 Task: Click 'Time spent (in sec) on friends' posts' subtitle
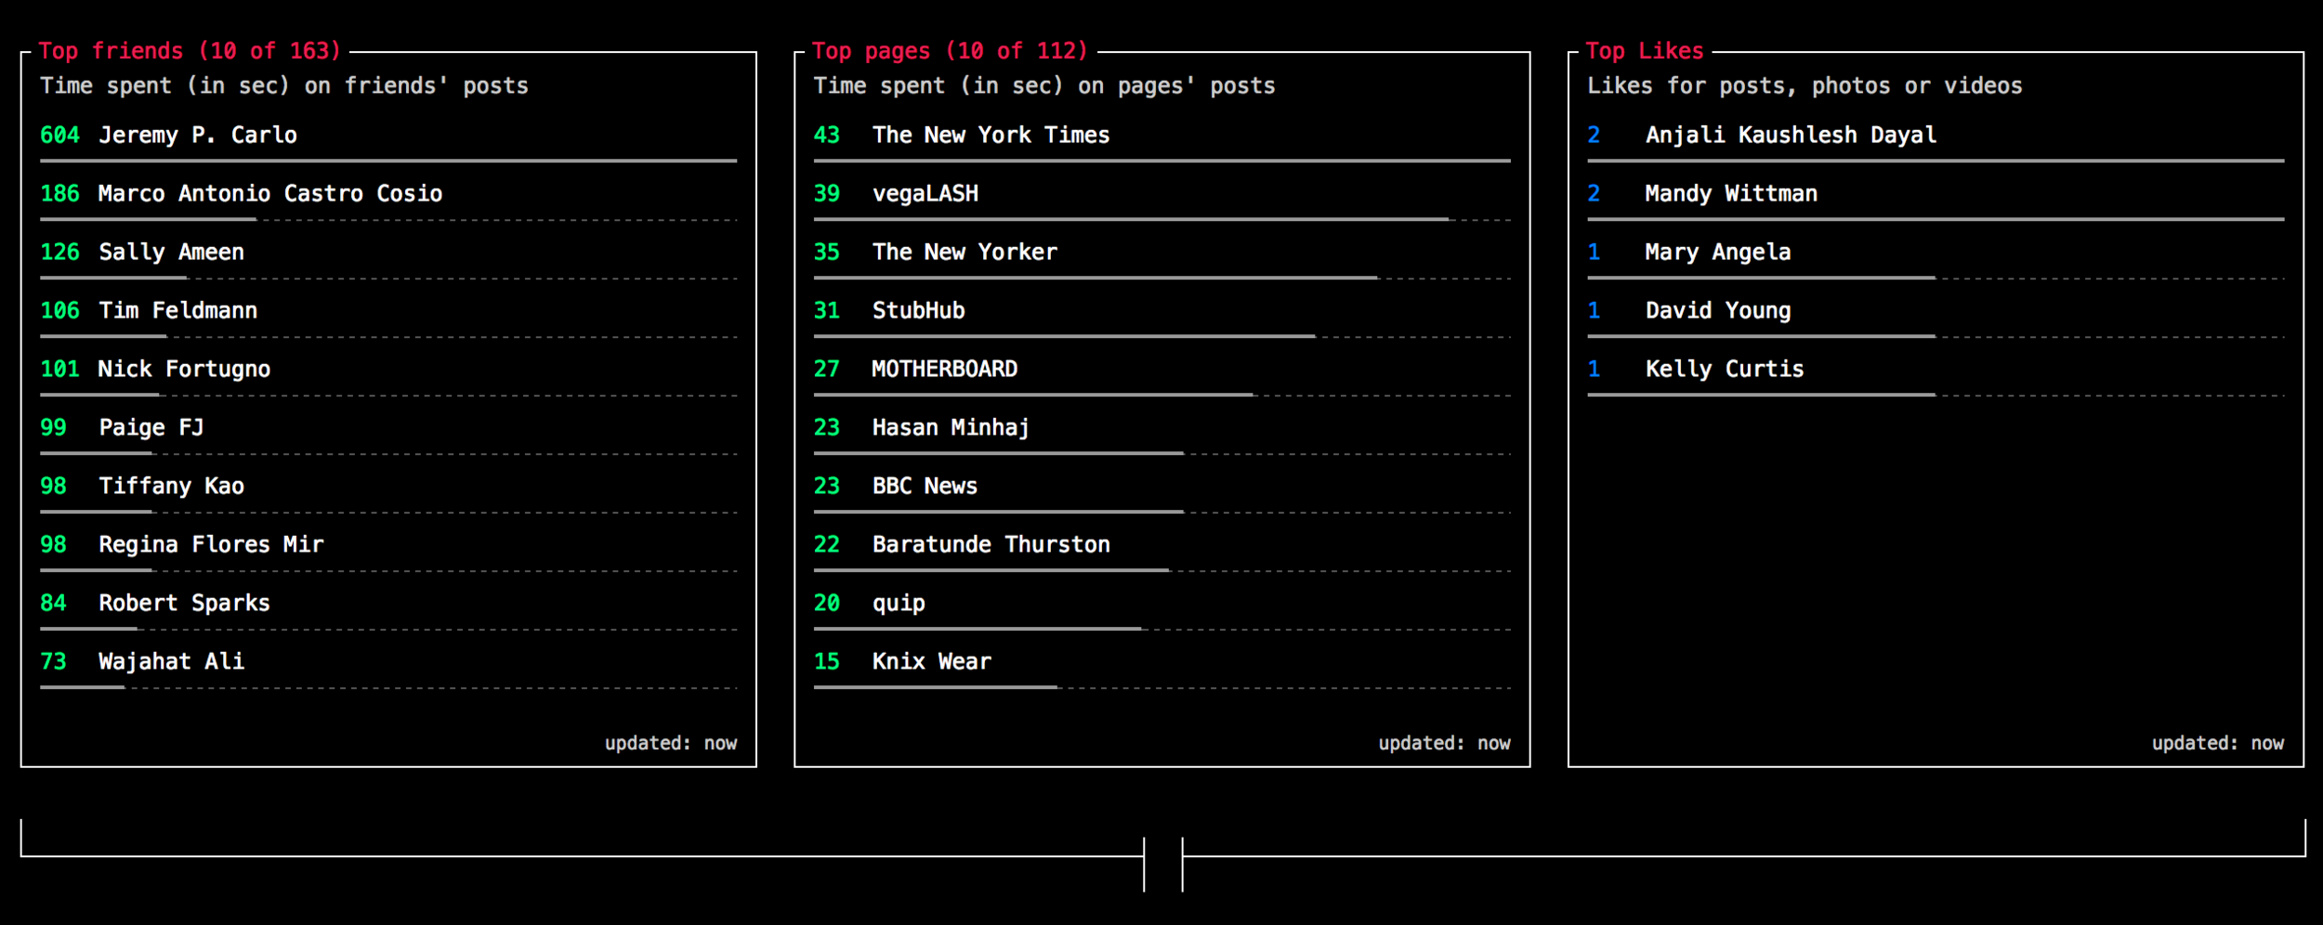click(x=284, y=86)
